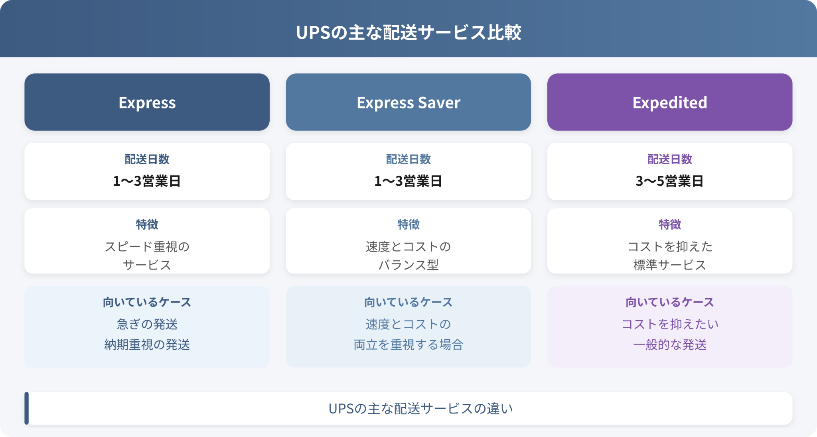Click 配送日数 label in Expedited column
Image resolution: width=817 pixels, height=437 pixels.
(x=669, y=159)
